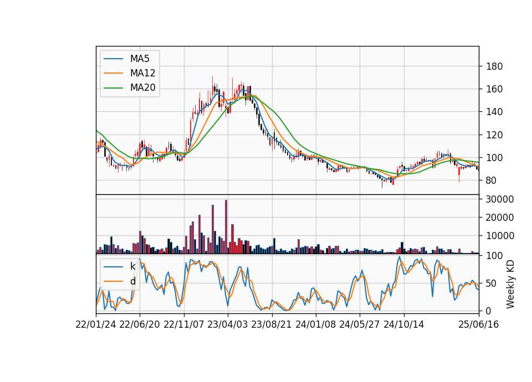The image size is (532, 382).
Task: Click the 140 price axis tick label
Action: pos(494,112)
